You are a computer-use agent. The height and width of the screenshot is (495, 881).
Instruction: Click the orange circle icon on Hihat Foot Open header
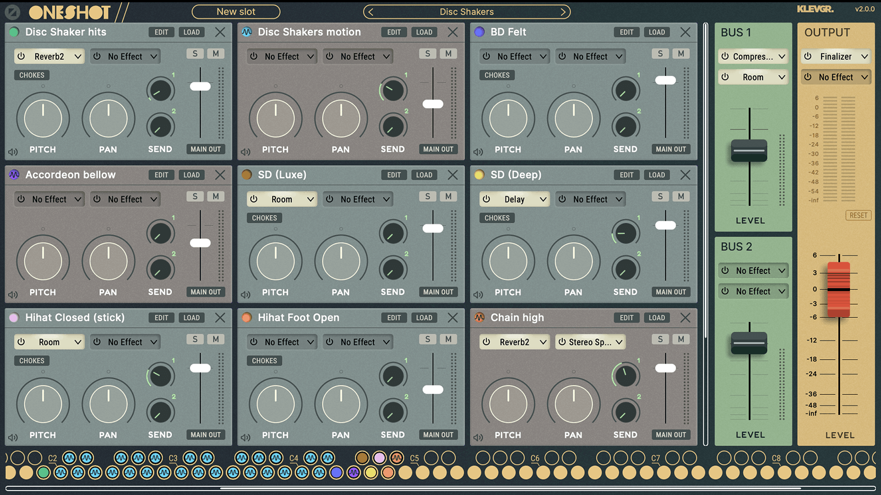[246, 317]
